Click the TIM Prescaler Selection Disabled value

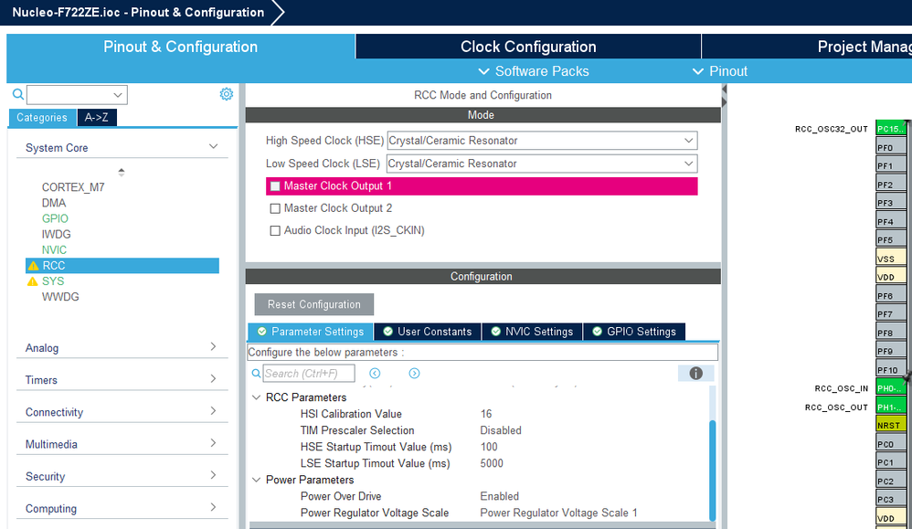point(501,430)
